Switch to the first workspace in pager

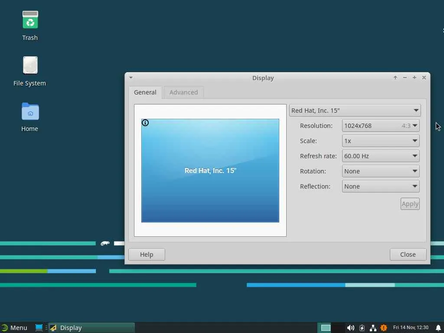tap(326, 328)
